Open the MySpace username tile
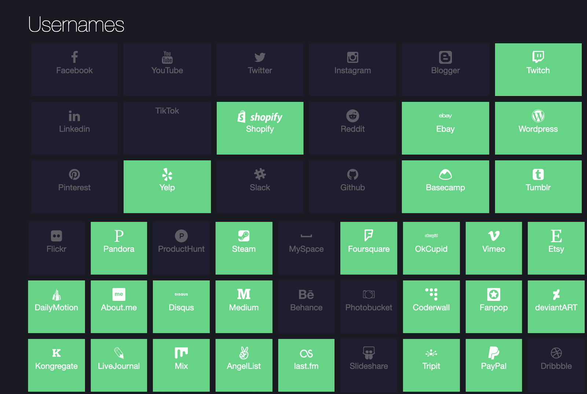Image resolution: width=587 pixels, height=394 pixels. coord(306,248)
